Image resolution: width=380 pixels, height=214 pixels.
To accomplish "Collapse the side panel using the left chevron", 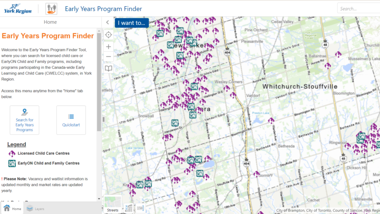I will [107, 22].
